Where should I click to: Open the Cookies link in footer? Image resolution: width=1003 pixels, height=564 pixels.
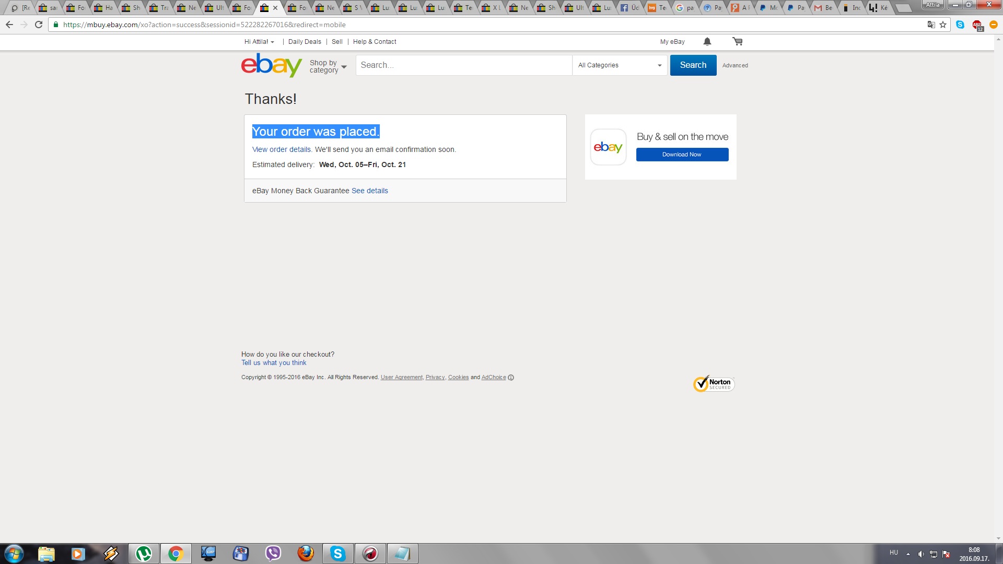pyautogui.click(x=458, y=378)
